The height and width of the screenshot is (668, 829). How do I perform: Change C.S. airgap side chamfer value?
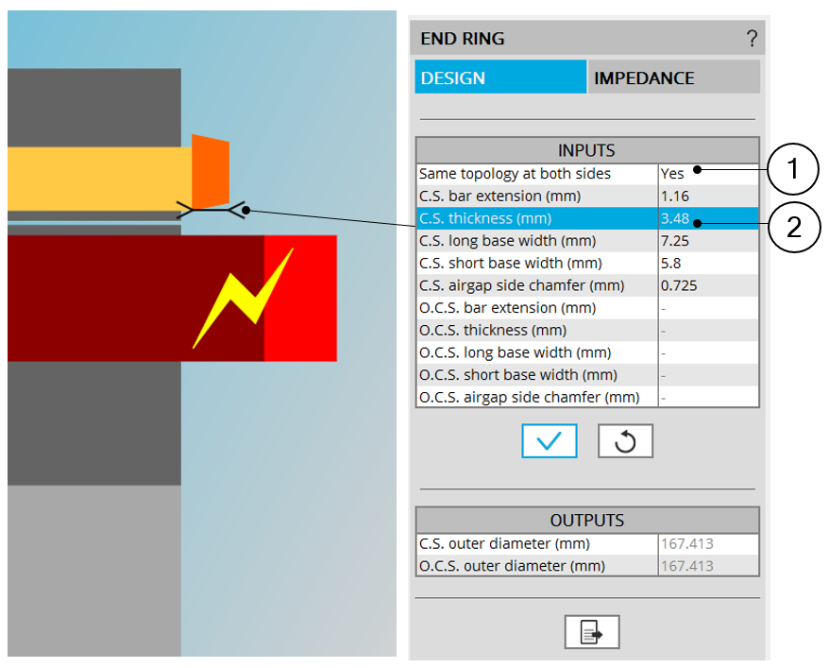coord(707,285)
